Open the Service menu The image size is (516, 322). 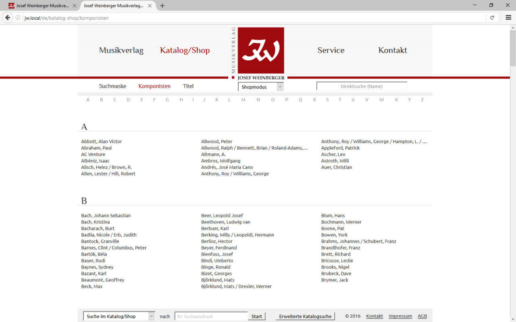[331, 50]
